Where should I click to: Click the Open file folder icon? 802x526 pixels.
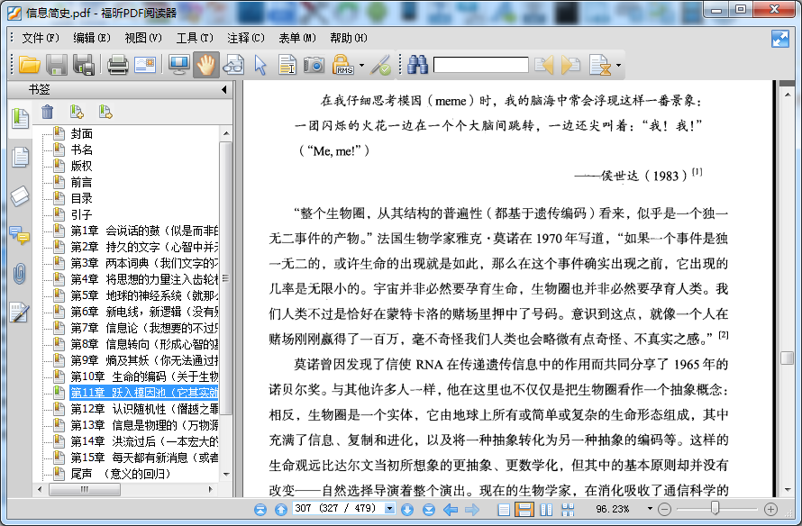pos(29,65)
